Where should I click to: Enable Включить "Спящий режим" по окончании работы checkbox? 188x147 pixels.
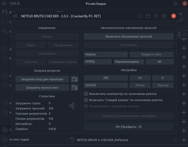(x=86, y=100)
